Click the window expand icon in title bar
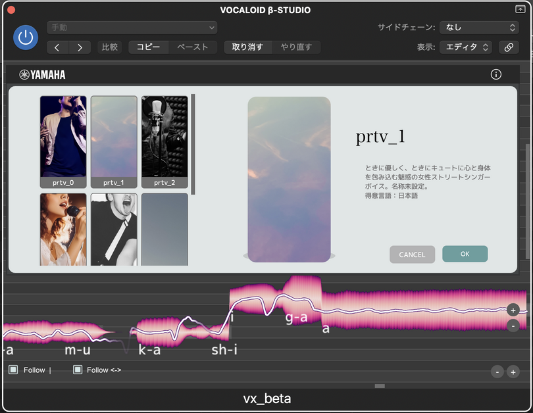Viewport: 533px width, 413px height. coord(520,9)
